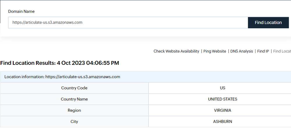The image size is (291, 132).
Task: Open the DNS Analysis link
Action: (241, 51)
